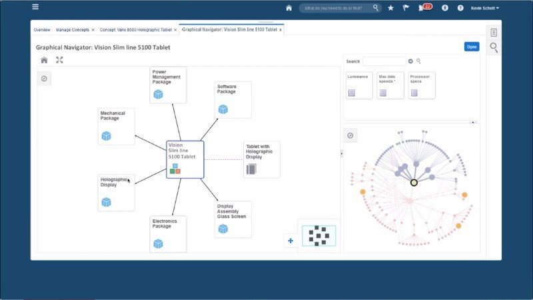Open the Help question mark icon

tap(460, 8)
